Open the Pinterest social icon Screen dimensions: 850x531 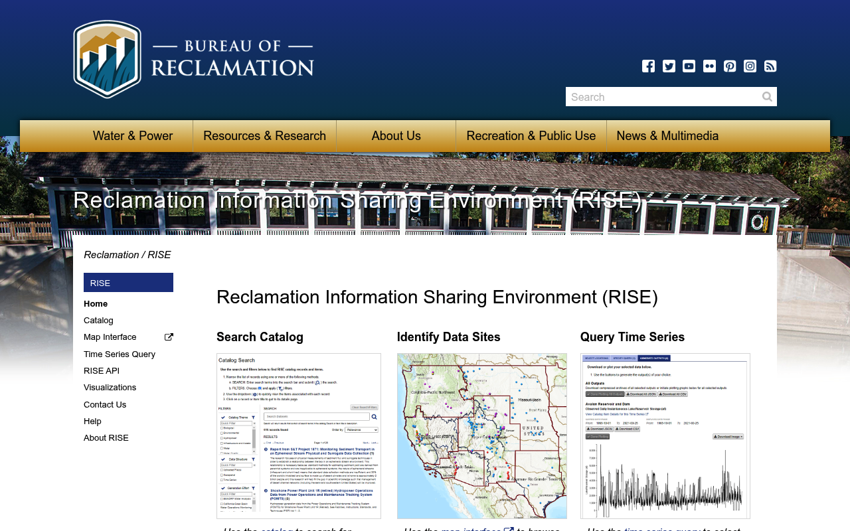[730, 66]
